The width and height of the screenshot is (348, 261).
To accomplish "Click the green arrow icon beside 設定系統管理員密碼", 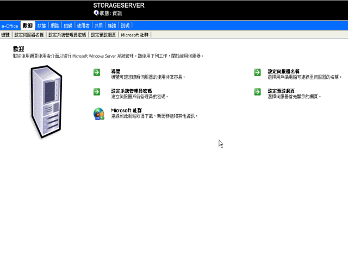I will tap(97, 92).
